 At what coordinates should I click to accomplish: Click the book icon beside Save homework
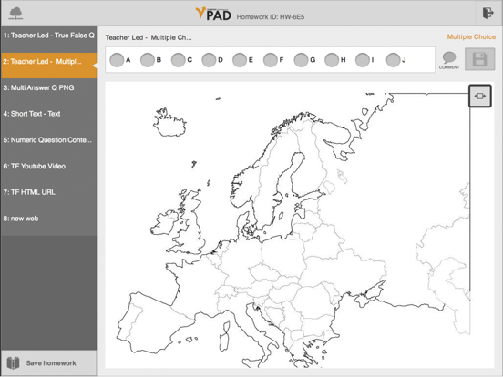pos(13,363)
